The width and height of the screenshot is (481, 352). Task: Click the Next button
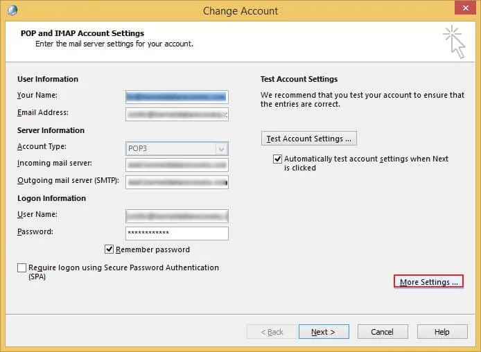pos(324,332)
